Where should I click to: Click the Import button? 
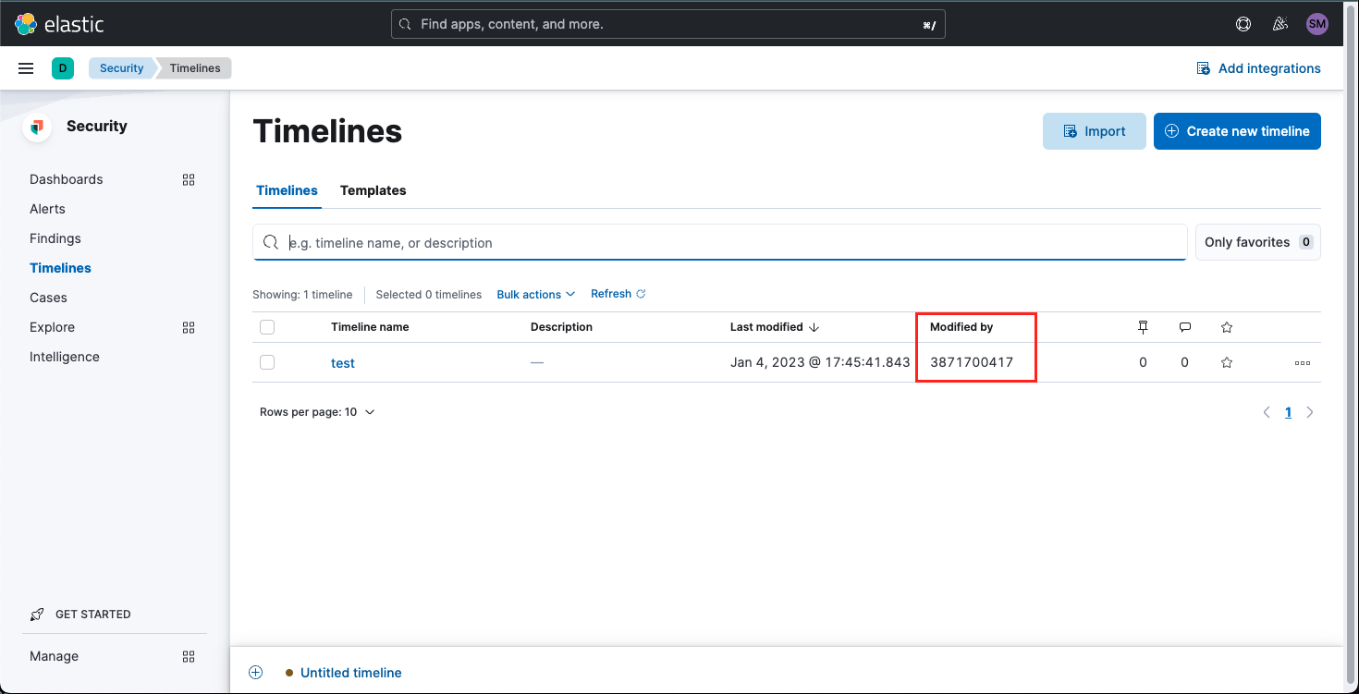click(x=1095, y=131)
